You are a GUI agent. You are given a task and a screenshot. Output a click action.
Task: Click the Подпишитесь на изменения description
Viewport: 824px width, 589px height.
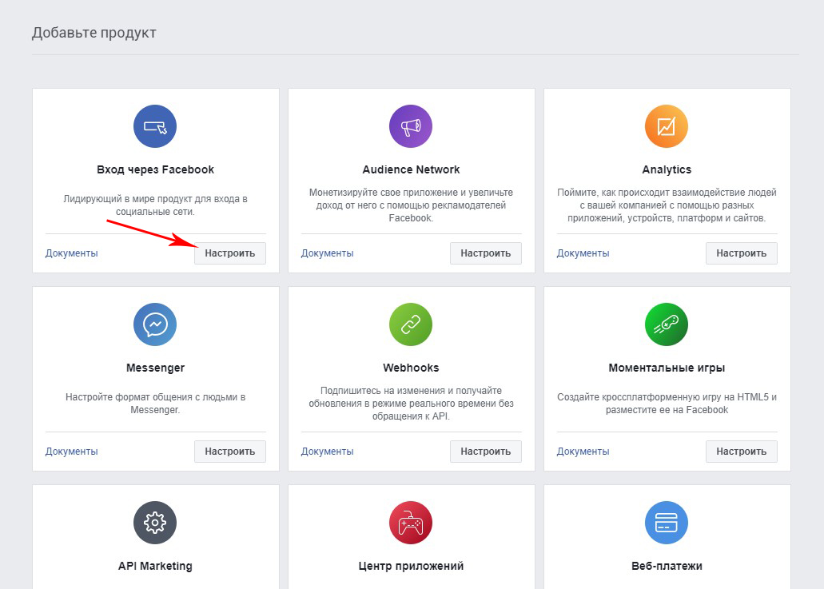click(x=411, y=404)
